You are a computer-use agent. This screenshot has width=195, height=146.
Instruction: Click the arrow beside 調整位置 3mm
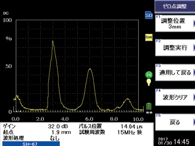point(194,24)
